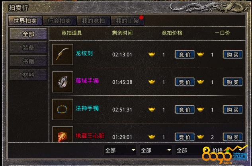Click gold ingot icon beside 法神手镯 buyout price
Image resolution: width=252 pixels, height=166 pixels.
tap(200, 110)
